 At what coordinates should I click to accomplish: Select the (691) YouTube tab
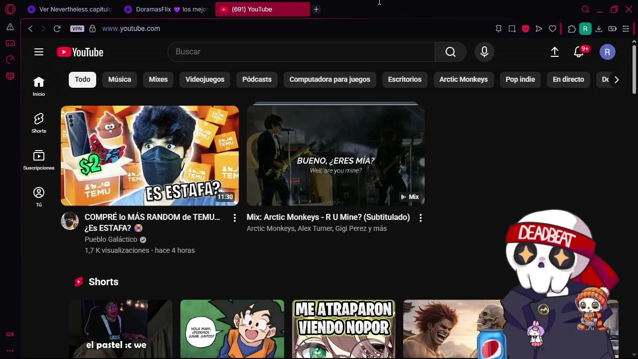click(263, 9)
